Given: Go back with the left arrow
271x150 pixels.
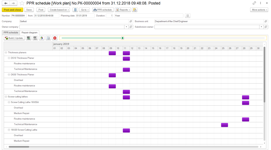Looking at the screenshot, I should coord(6,3).
